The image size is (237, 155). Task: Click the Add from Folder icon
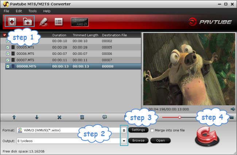27,21
